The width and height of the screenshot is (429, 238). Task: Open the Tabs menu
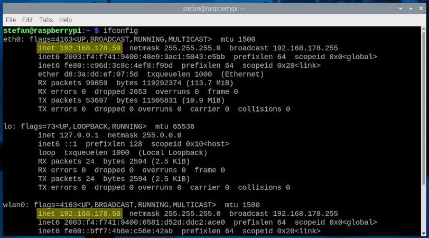click(x=46, y=20)
